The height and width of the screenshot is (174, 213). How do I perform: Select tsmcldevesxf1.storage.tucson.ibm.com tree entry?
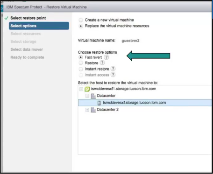click(123, 89)
